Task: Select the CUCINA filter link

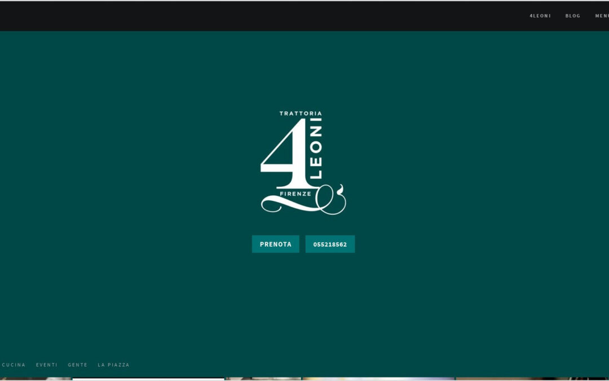Action: coord(14,365)
